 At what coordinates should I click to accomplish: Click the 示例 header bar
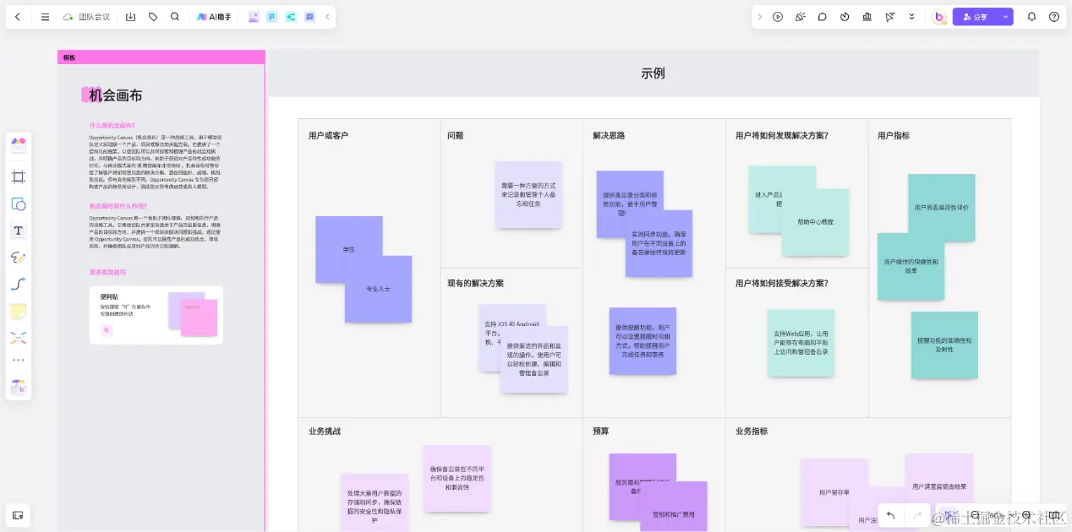point(654,73)
